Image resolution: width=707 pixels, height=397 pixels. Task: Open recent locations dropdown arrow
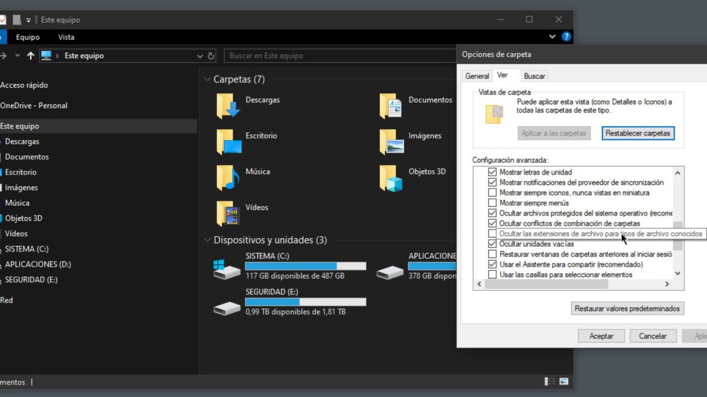tap(18, 56)
